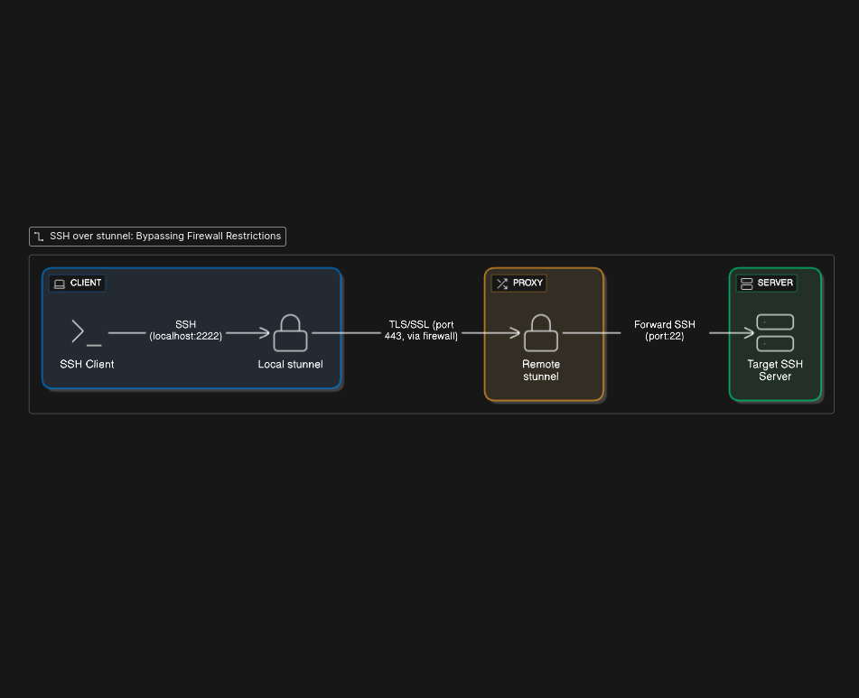Click the route icon beside diagram title

point(39,237)
